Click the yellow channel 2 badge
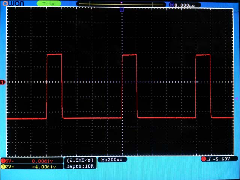This screenshot has height=180, width=240. [3, 167]
